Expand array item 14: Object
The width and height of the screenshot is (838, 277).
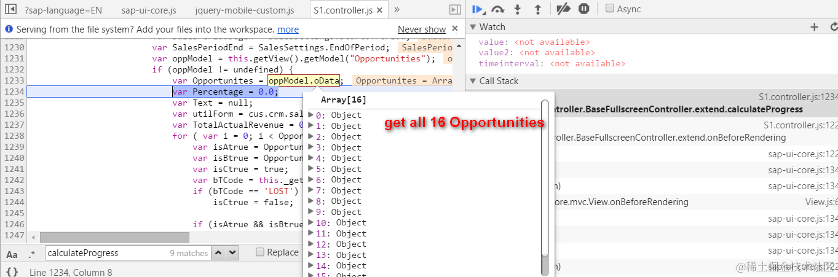coord(311,266)
